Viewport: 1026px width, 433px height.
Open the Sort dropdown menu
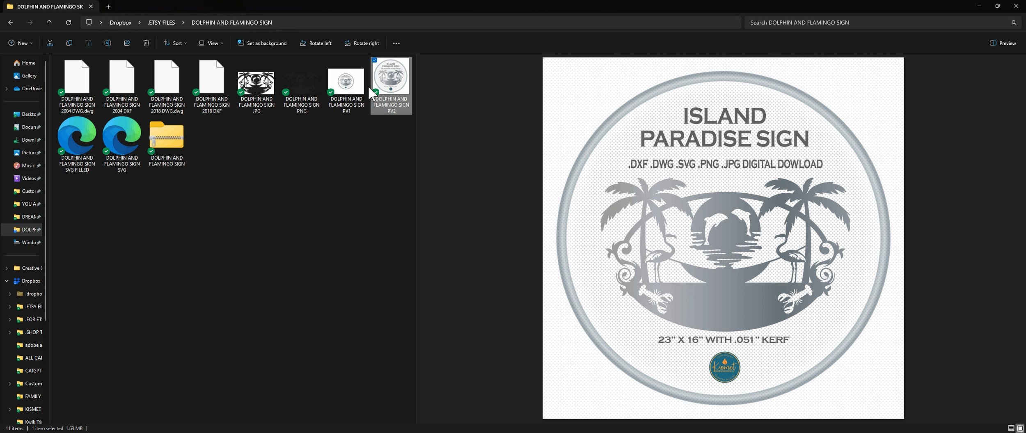pyautogui.click(x=175, y=43)
